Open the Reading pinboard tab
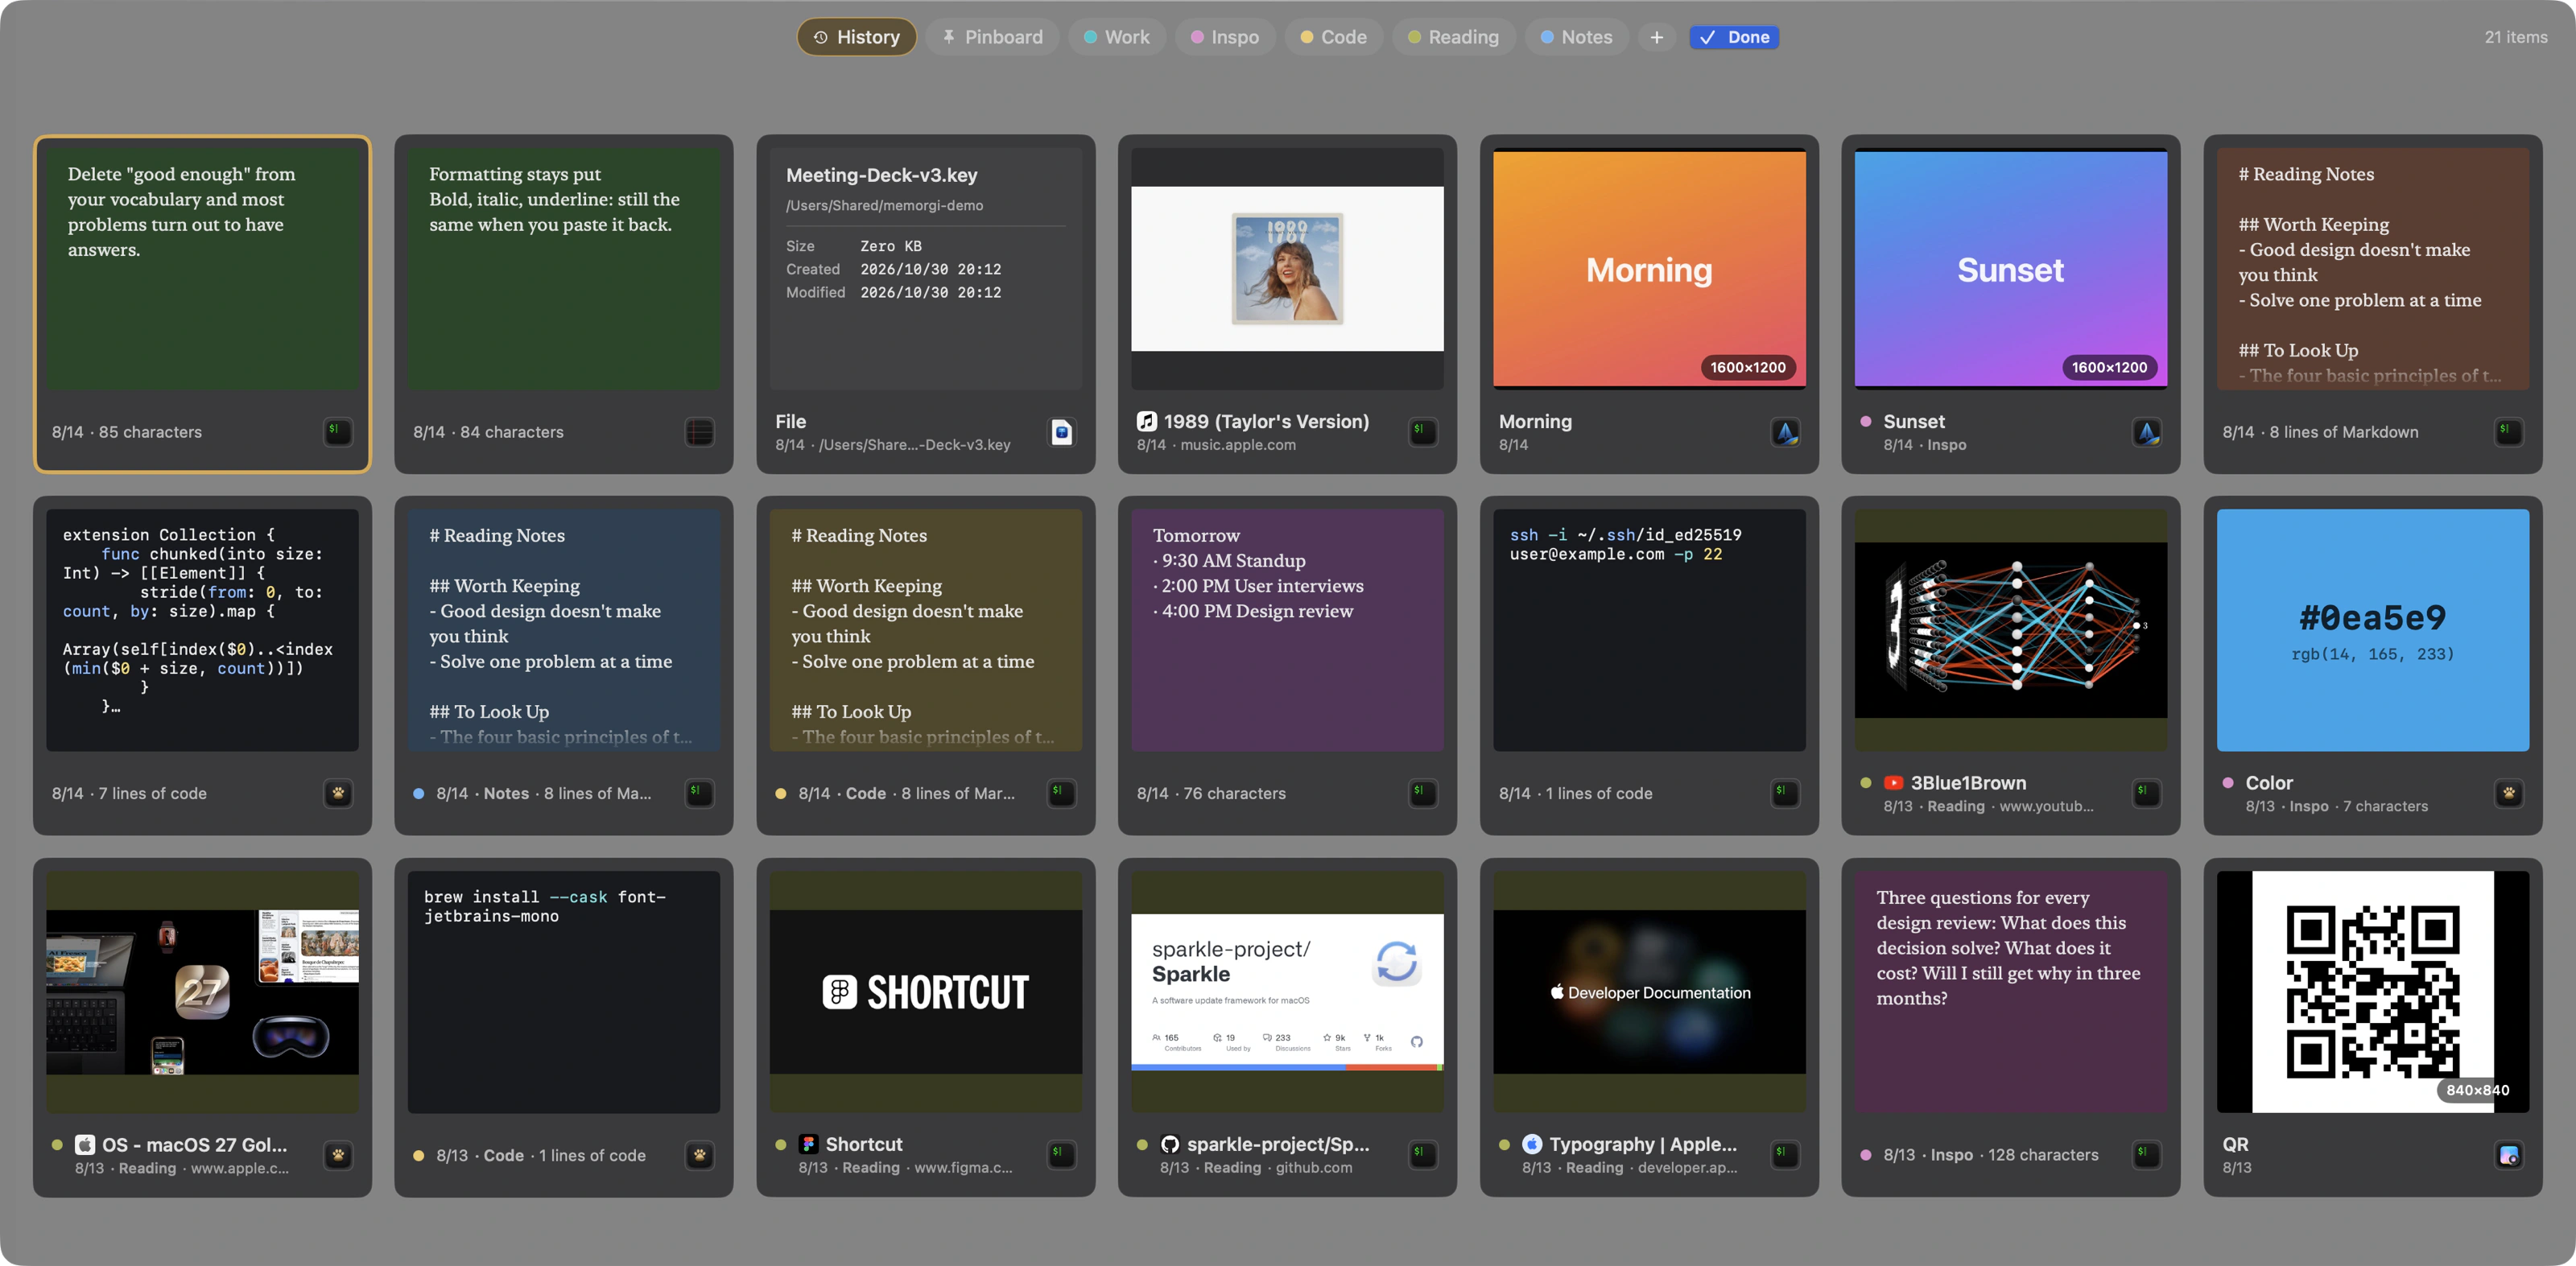2576x1266 pixels. (x=1453, y=37)
